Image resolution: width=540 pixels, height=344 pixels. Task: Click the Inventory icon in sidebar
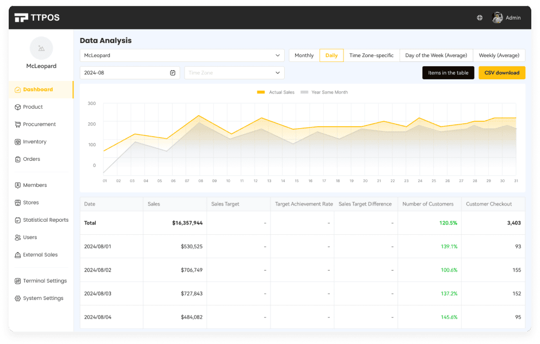tap(17, 142)
